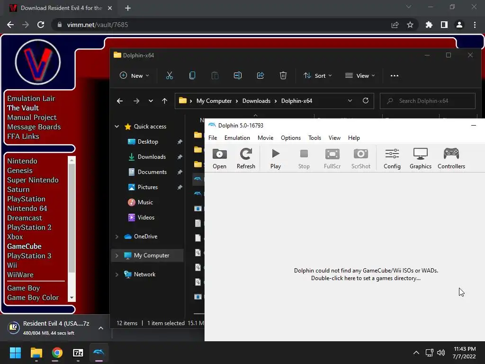Screen dimensions: 485x364
Task: Collapse the Quick access tree node
Action: pyautogui.click(x=117, y=126)
